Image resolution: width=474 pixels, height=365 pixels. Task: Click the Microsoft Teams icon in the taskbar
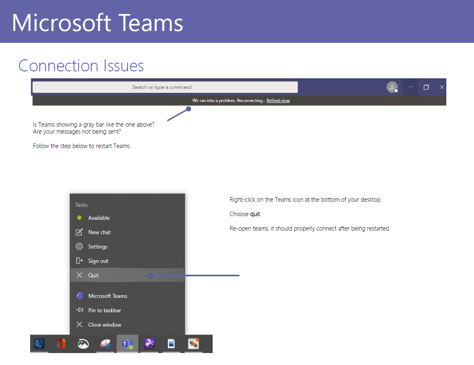pos(127,344)
